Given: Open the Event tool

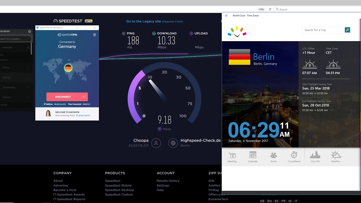Looking at the screenshot, I should 274,157.
